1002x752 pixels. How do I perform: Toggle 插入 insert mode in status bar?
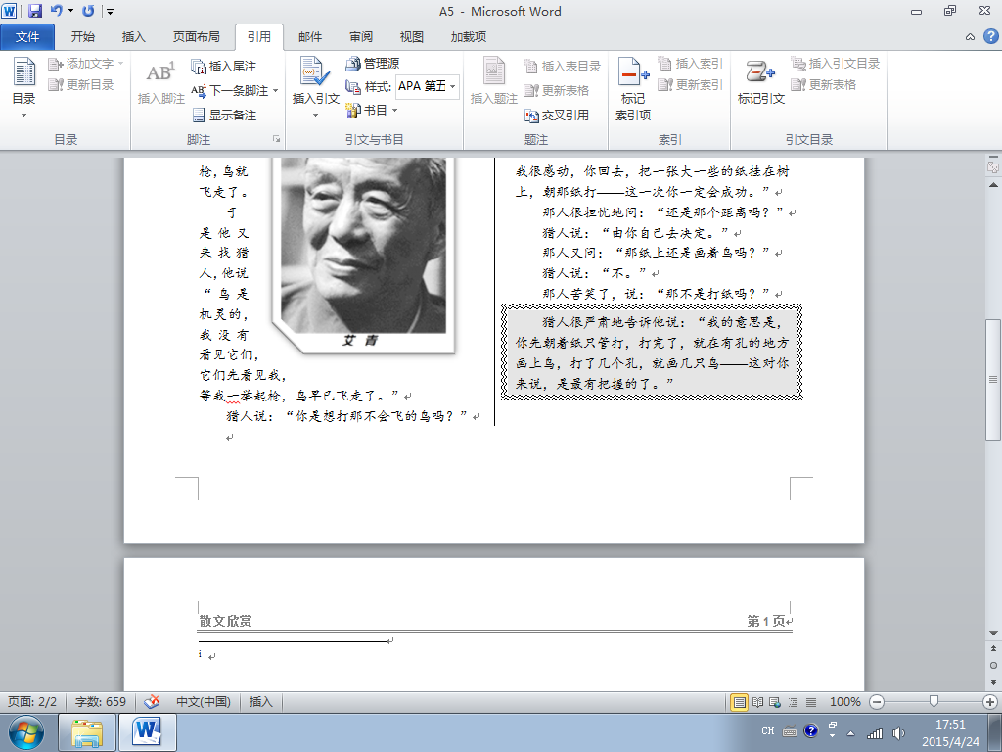coord(260,701)
